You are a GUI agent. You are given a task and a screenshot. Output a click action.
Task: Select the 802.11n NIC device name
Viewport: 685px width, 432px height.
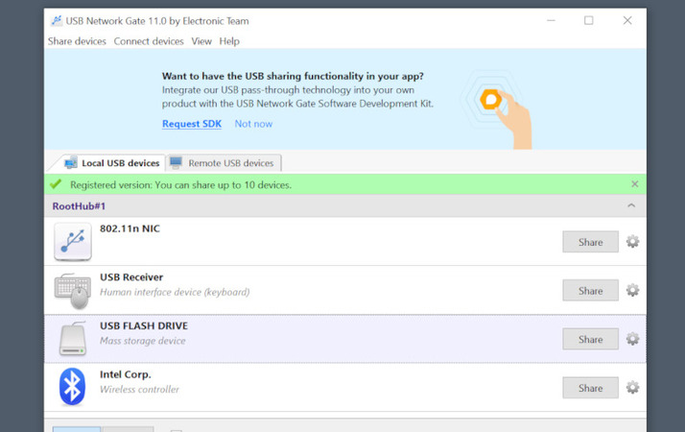point(130,228)
